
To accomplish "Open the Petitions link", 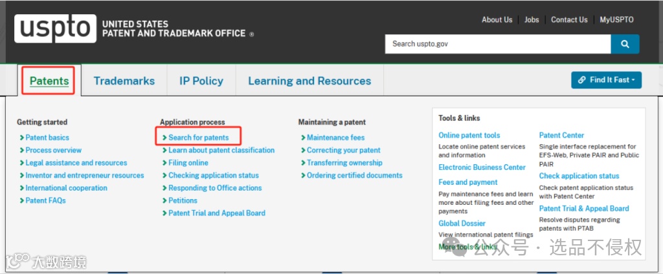I will tap(183, 200).
